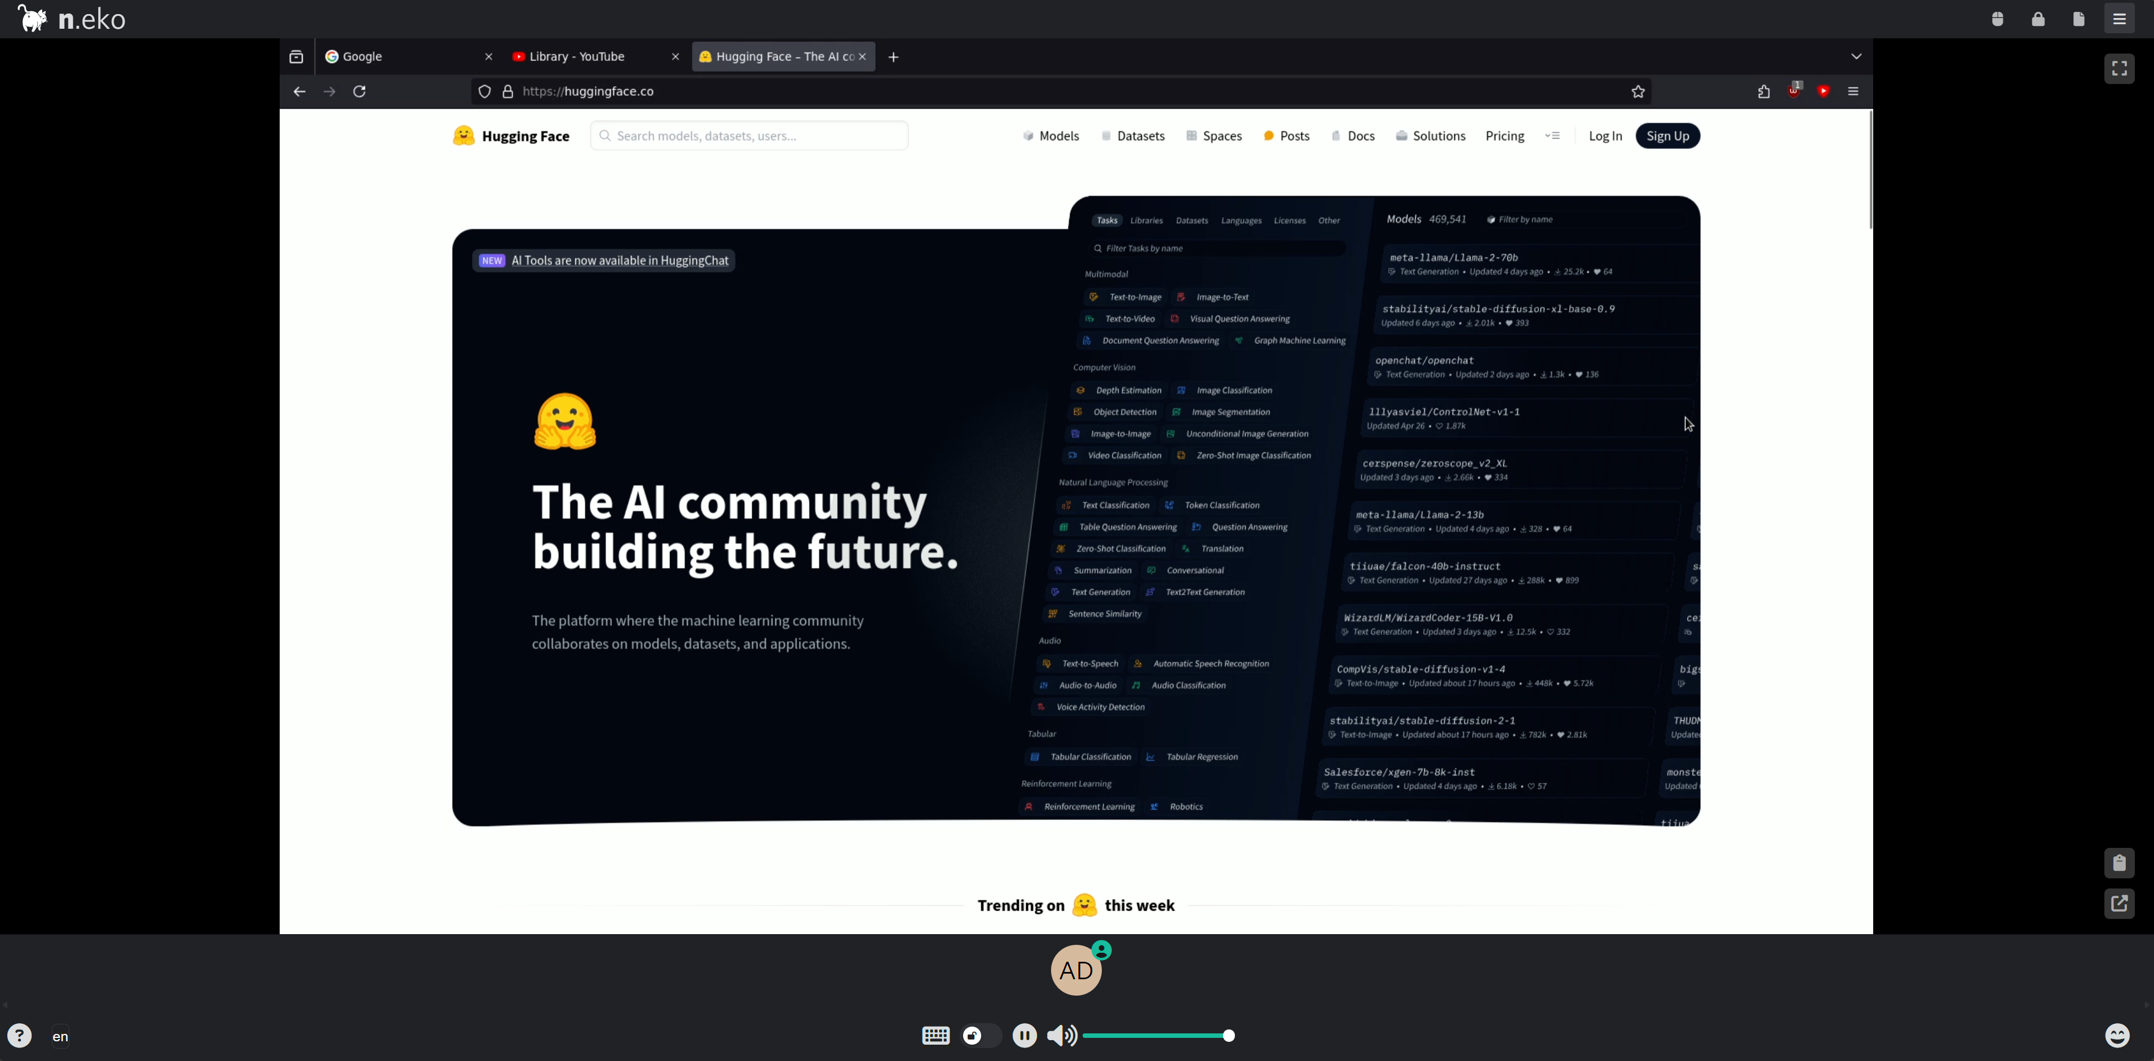Screen dimensions: 2154x1061
Task: Expand the more options nav dropdown
Action: (x=1553, y=136)
